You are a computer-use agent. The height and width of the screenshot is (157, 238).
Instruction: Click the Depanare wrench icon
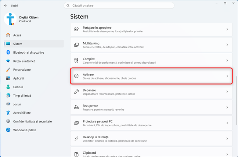(76, 92)
